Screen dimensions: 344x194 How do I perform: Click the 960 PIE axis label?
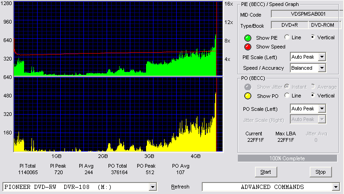click(x=7, y=22)
